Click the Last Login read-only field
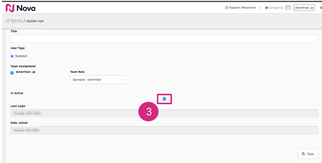The height and width of the screenshot is (163, 322). pyautogui.click(x=164, y=114)
